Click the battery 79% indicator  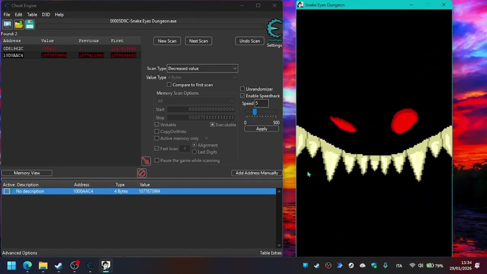pyautogui.click(x=435, y=266)
